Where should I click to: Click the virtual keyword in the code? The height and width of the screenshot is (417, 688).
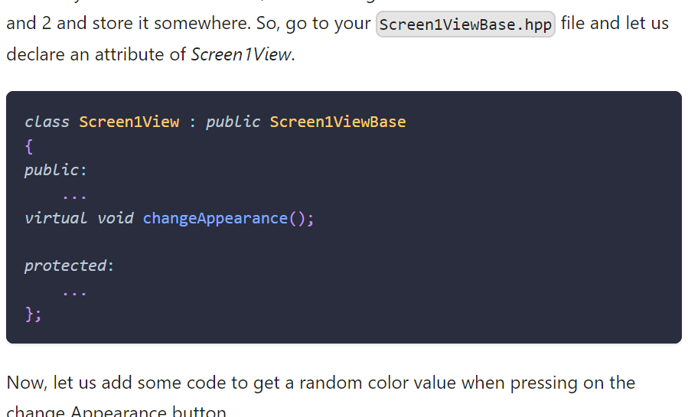pos(56,218)
